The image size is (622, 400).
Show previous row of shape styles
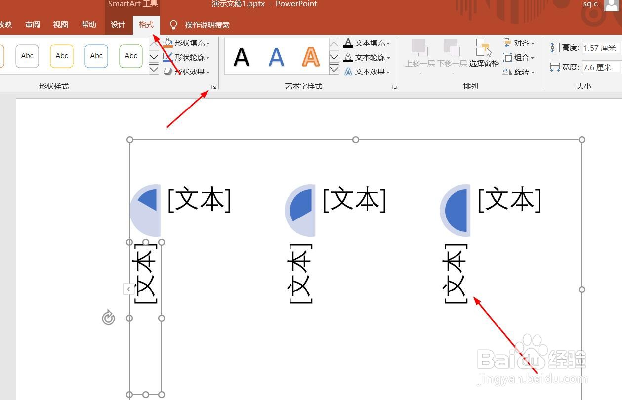point(154,44)
